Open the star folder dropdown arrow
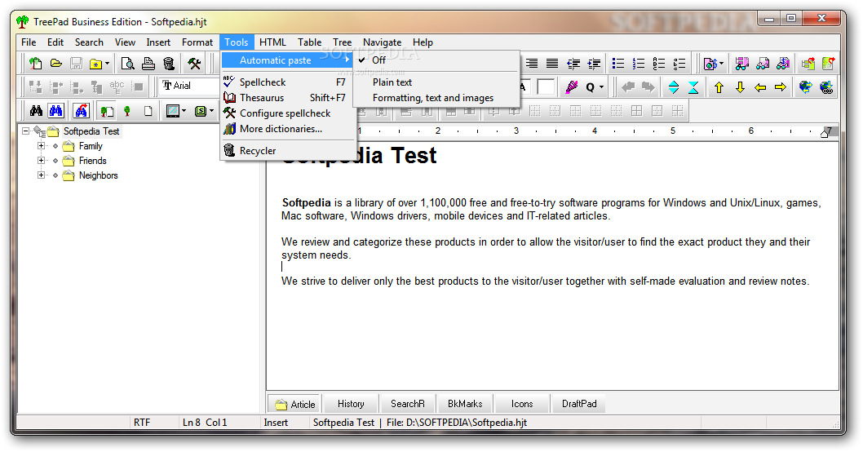863x452 pixels. tap(107, 64)
